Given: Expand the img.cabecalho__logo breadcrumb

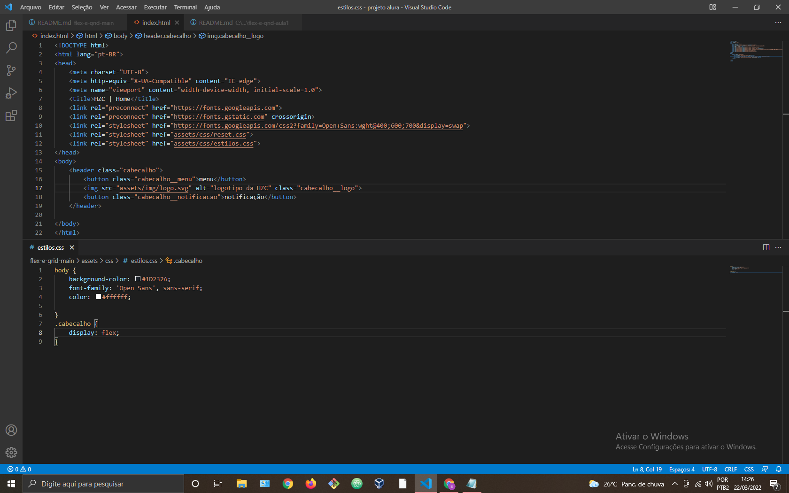Looking at the screenshot, I should pyautogui.click(x=231, y=36).
